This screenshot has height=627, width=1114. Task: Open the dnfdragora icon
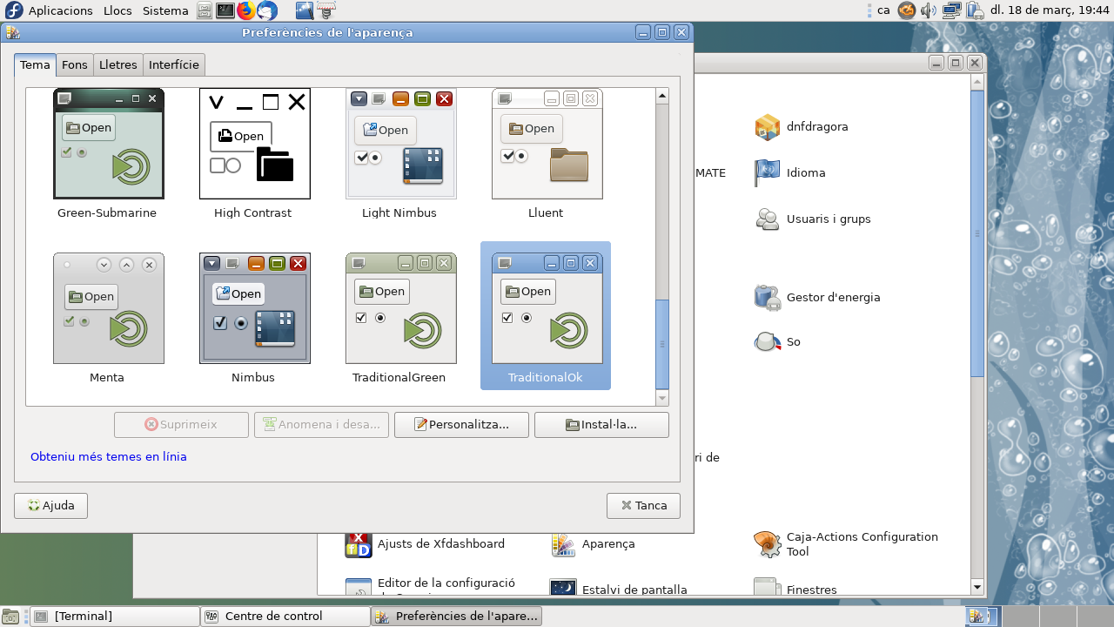[x=768, y=127]
